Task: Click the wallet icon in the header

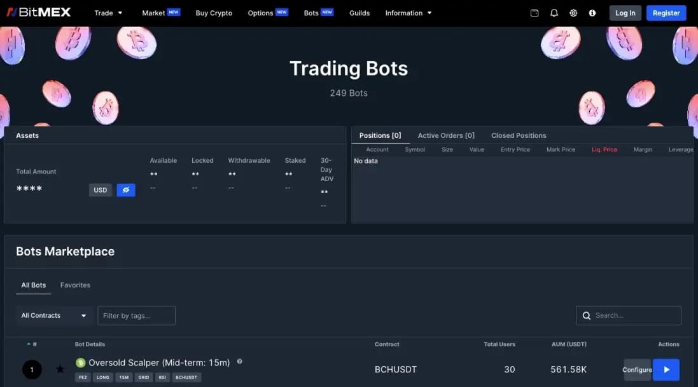Action: click(534, 12)
